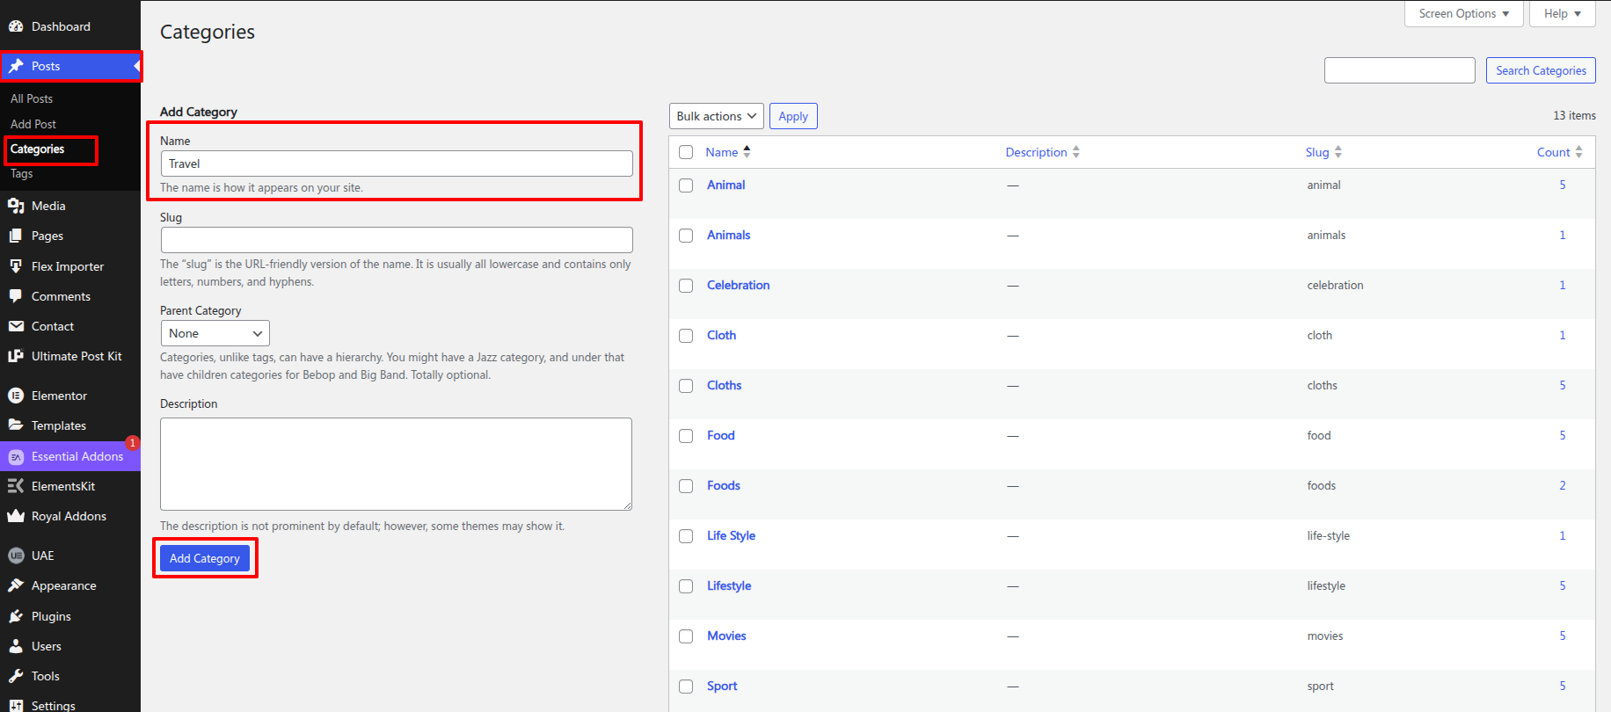Open Comments via its speech bubble icon
The image size is (1611, 712).
[16, 296]
